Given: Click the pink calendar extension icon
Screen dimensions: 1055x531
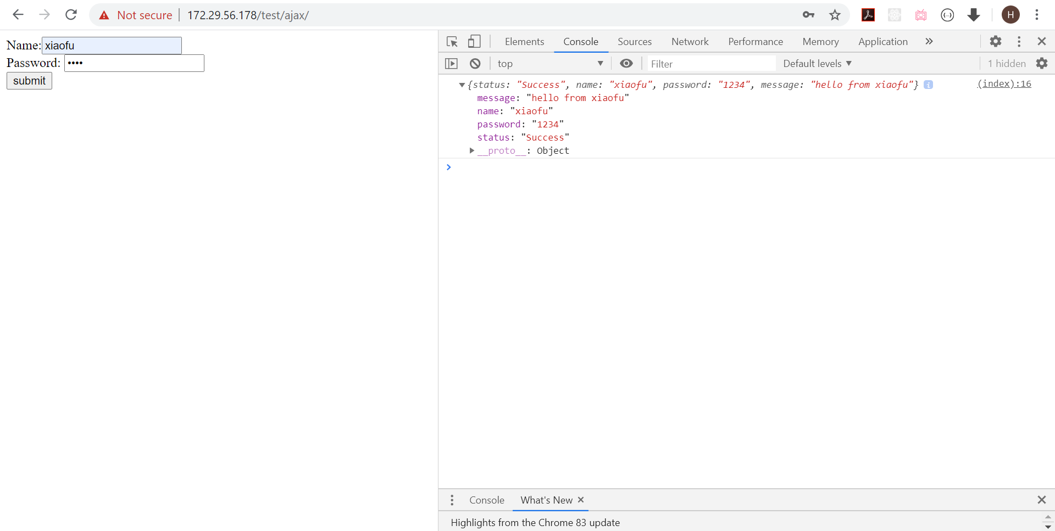Looking at the screenshot, I should tap(921, 15).
